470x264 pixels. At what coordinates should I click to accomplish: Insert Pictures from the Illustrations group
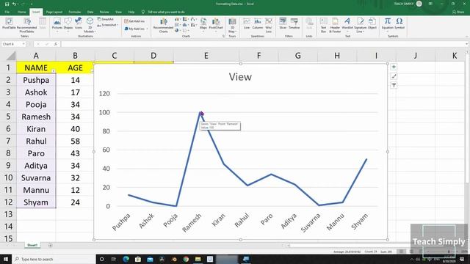tap(57, 23)
